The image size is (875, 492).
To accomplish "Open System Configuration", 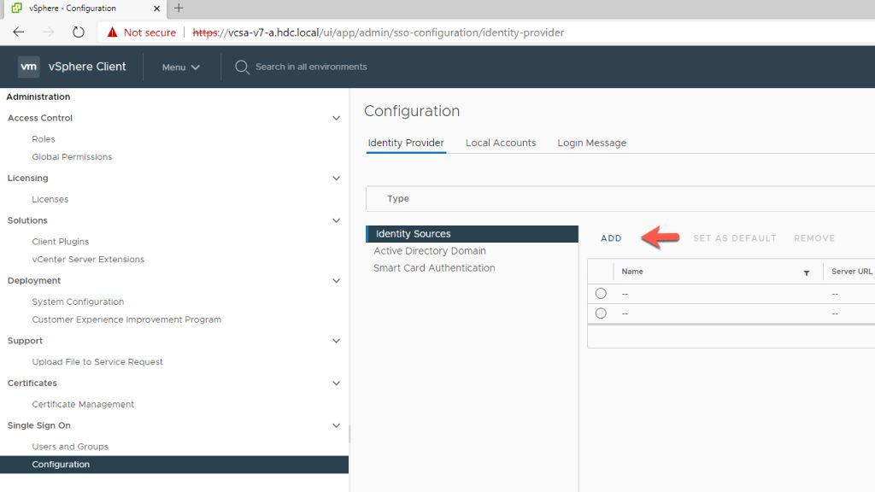I will point(78,302).
